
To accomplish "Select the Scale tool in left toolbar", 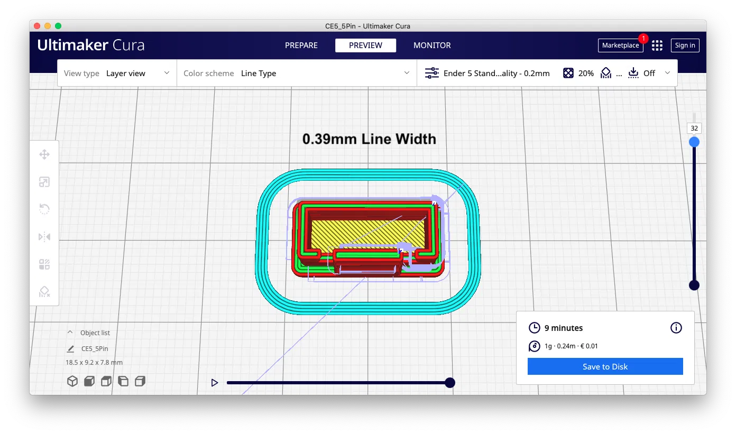I will [44, 182].
